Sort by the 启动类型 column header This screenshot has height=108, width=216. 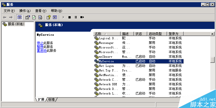157,34
